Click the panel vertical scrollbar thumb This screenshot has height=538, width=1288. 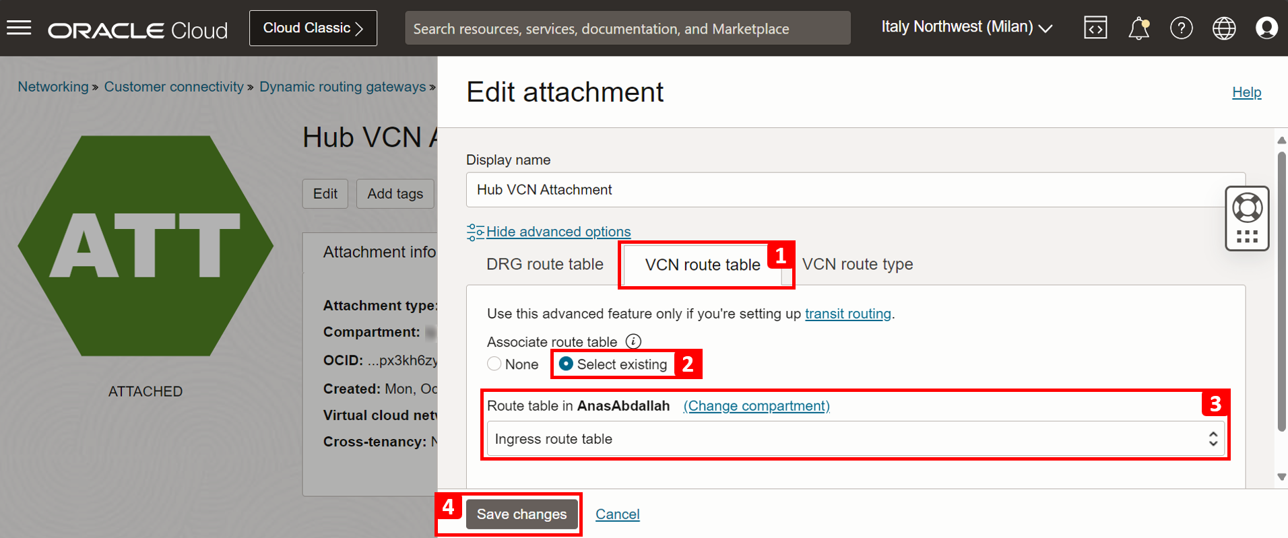(1281, 291)
